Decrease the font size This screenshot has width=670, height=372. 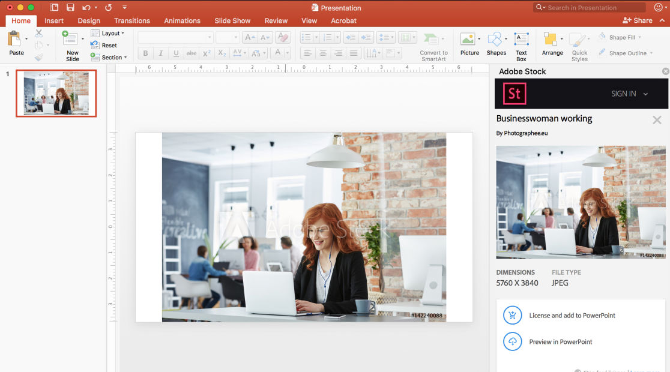(x=265, y=38)
